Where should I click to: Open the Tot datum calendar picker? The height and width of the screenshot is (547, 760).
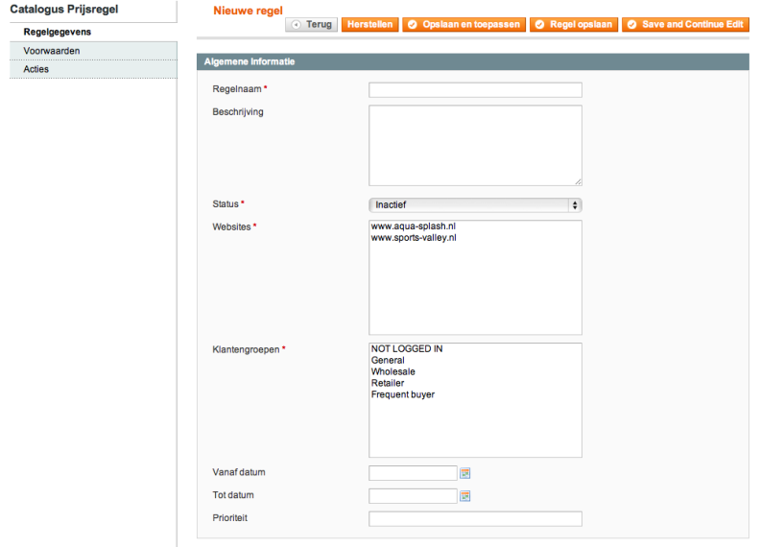coord(465,496)
